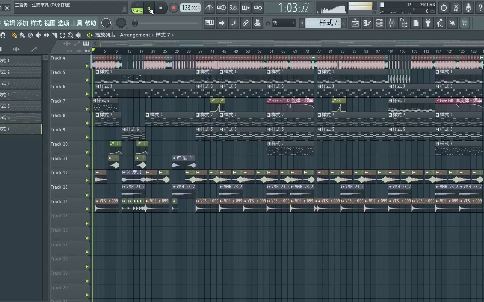
Task: Expand breadcrumb arrow after 样式 7
Action: (173, 35)
